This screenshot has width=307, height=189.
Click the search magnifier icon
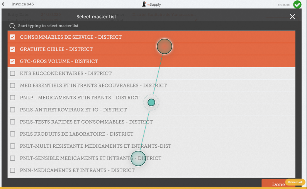pyautogui.click(x=12, y=26)
